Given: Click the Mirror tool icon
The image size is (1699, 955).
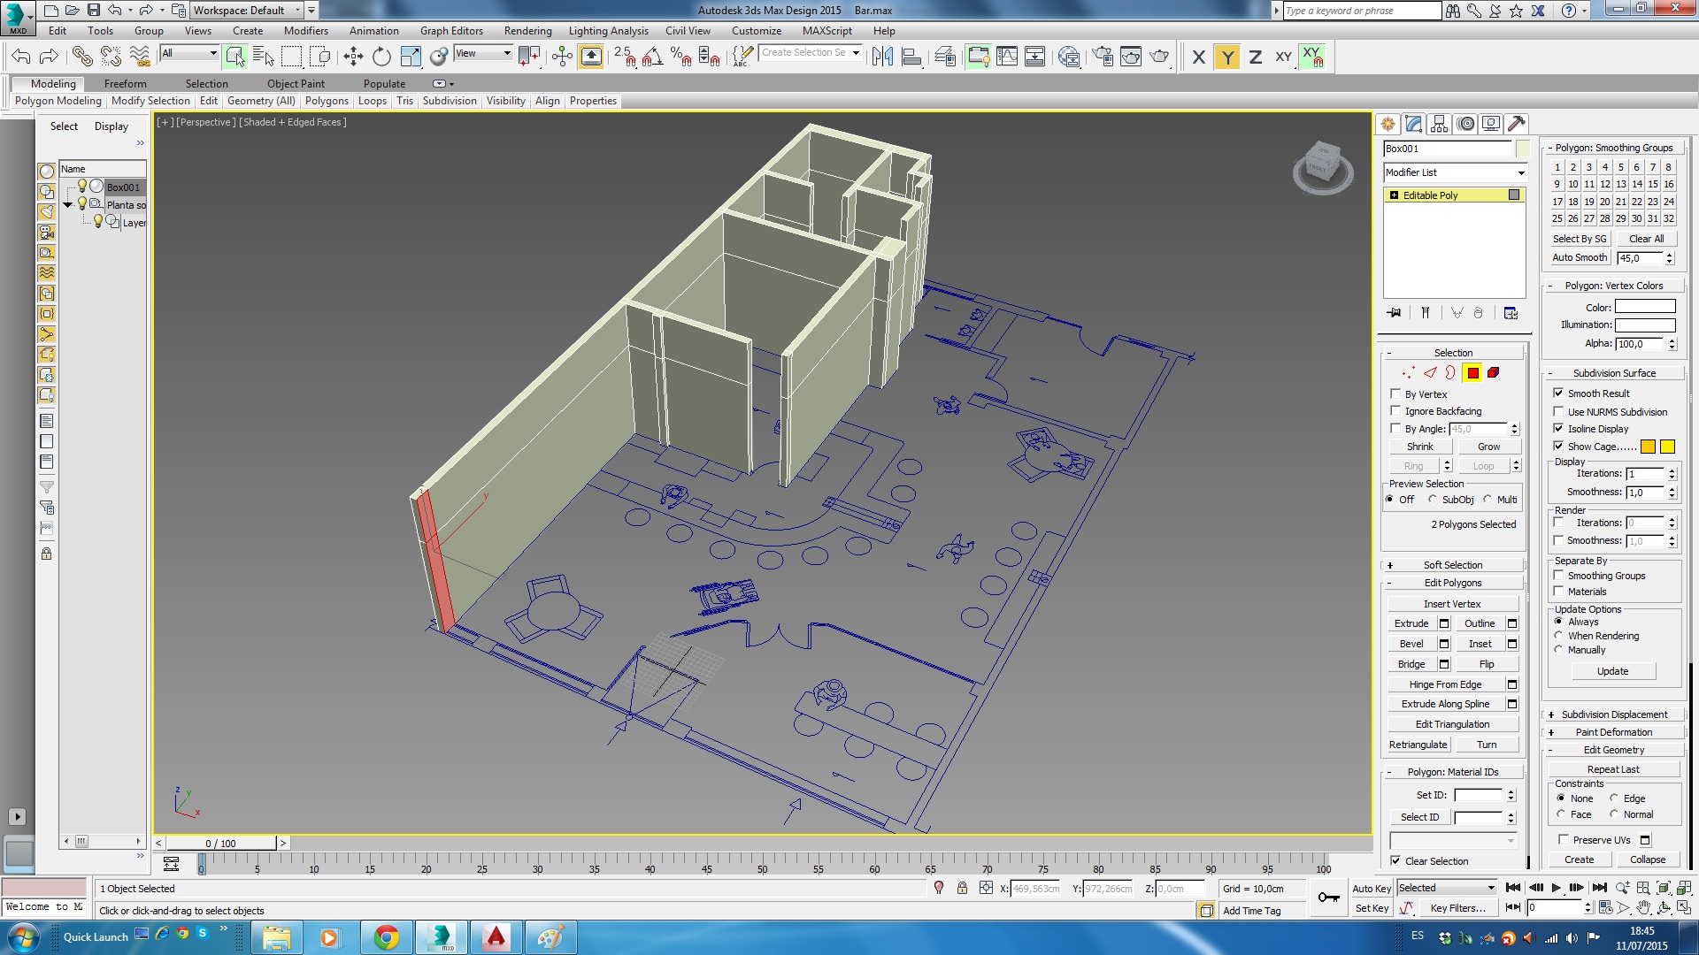Looking at the screenshot, I should point(882,57).
